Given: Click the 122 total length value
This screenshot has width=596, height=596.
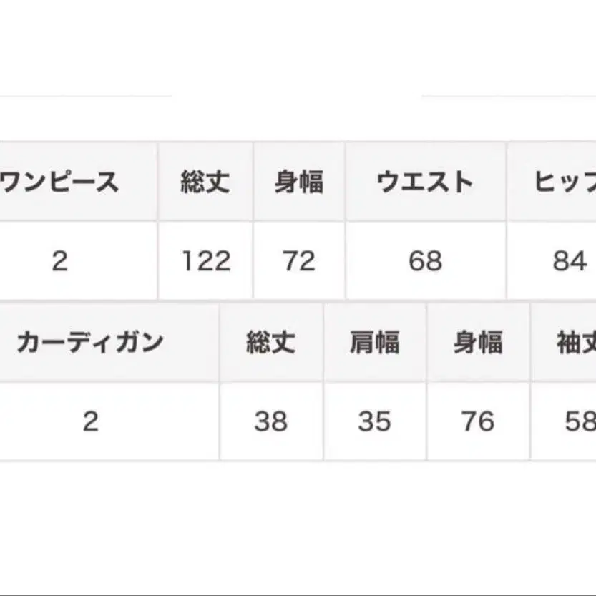Looking at the screenshot, I should point(205,261).
